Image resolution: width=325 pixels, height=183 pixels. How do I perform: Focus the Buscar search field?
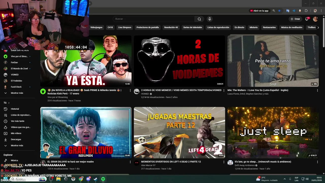[x=154, y=19]
